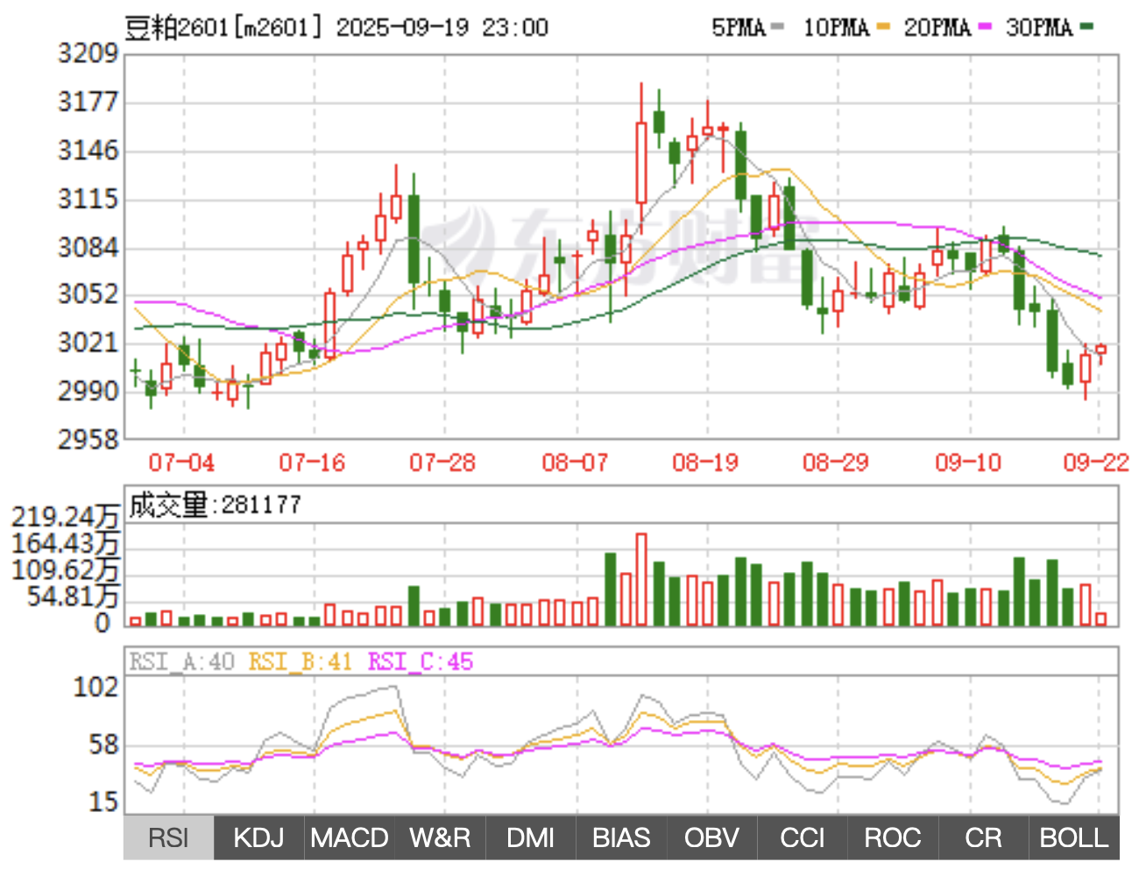1146x876 pixels.
Task: Click the 30PMA green legend swatch
Action: [1087, 28]
